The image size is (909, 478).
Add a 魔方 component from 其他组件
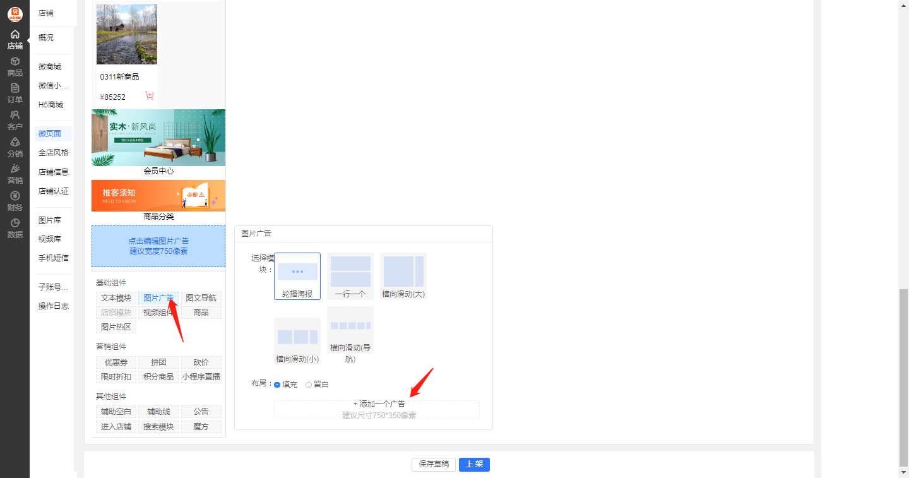click(x=201, y=426)
